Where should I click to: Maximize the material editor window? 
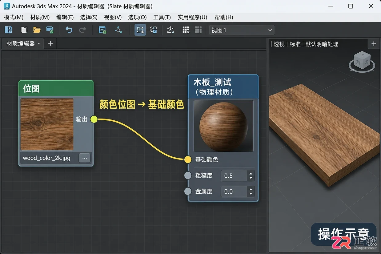point(351,6)
